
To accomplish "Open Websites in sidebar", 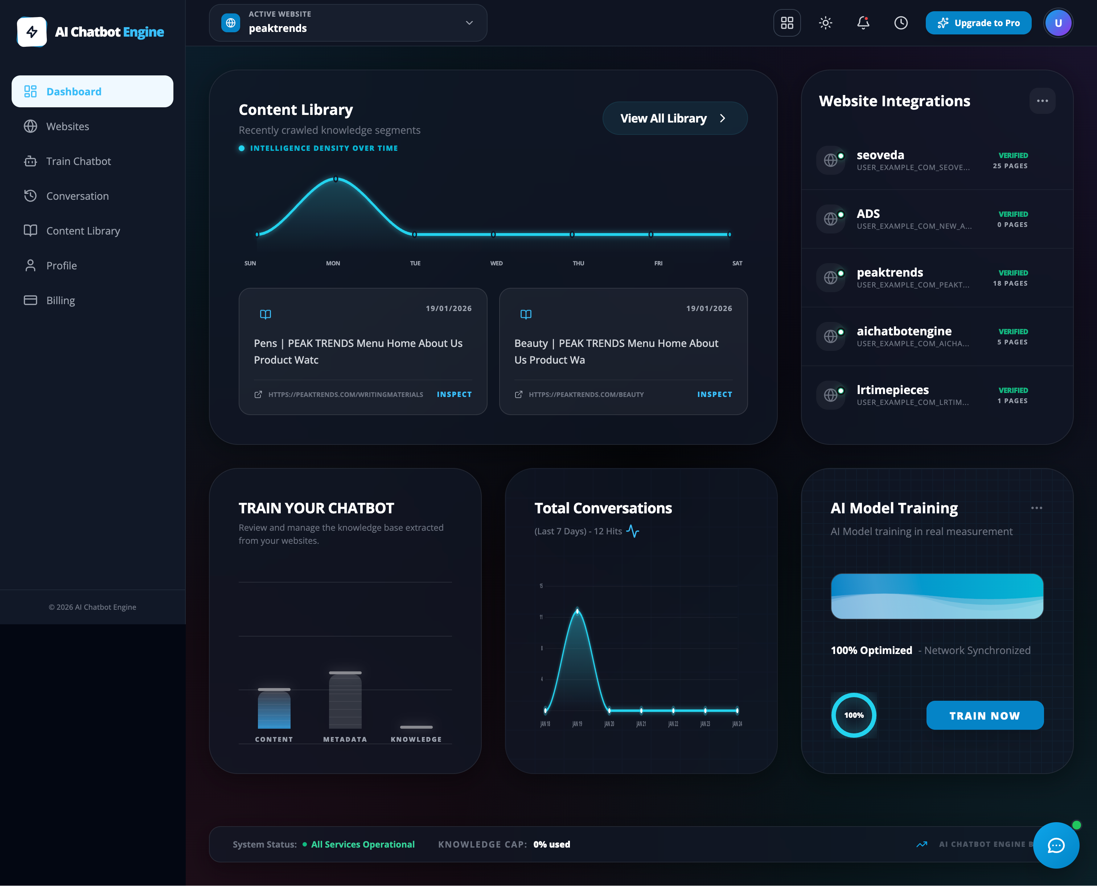I will point(93,126).
